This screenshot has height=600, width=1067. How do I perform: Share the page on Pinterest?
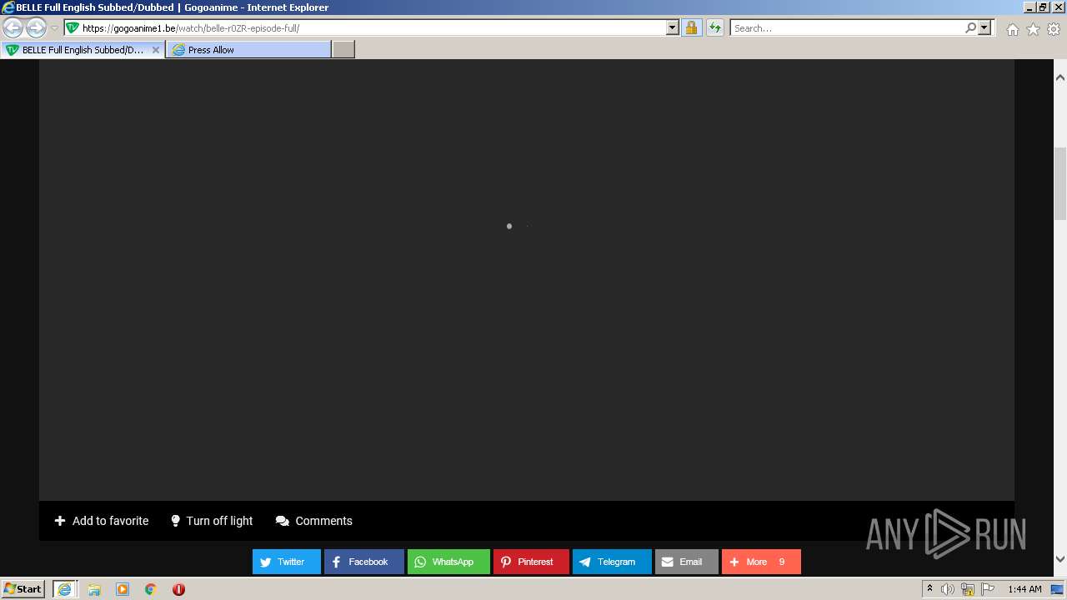(531, 562)
